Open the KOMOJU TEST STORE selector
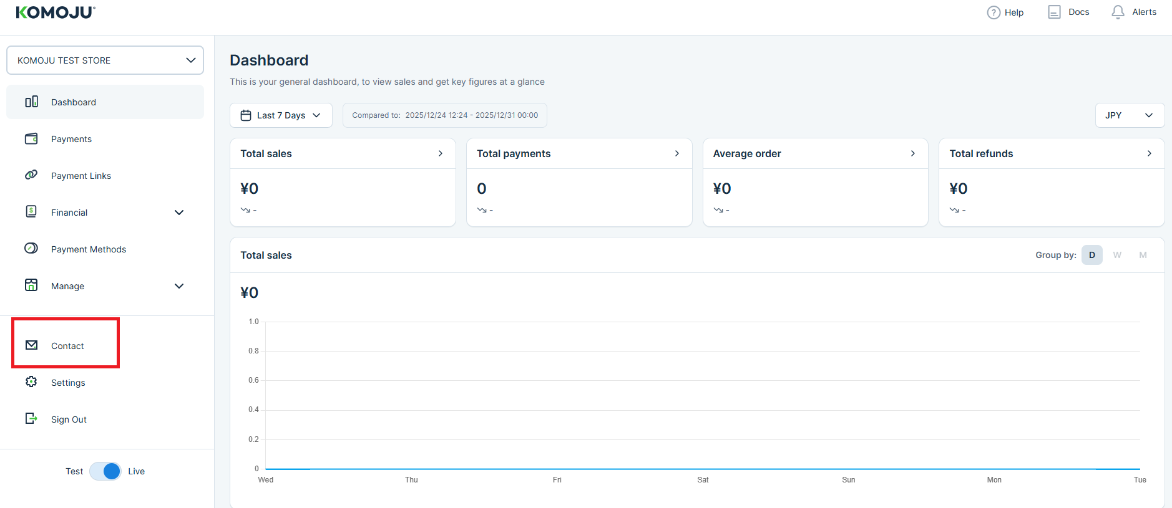 [105, 60]
